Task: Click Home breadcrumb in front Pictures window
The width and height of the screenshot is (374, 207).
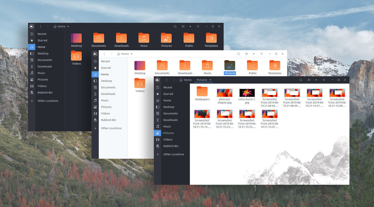Action: coord(186,80)
